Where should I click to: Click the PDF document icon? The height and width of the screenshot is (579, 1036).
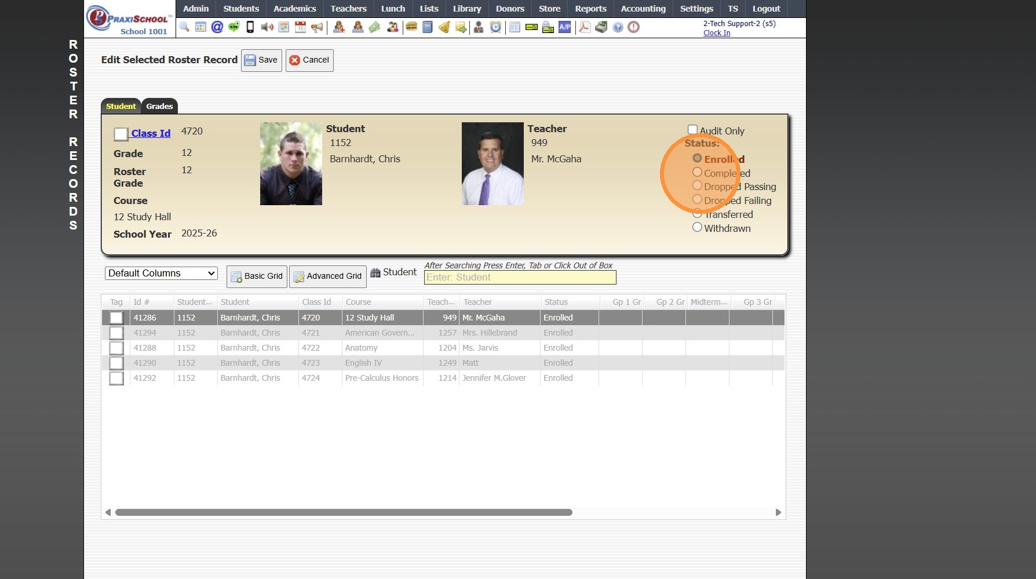click(585, 27)
